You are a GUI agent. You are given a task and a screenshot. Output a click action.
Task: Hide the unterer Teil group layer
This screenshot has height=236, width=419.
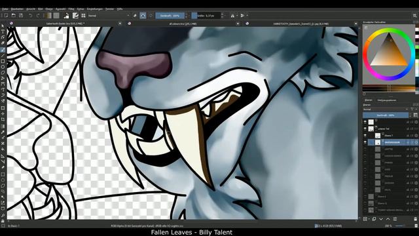pyautogui.click(x=365, y=128)
